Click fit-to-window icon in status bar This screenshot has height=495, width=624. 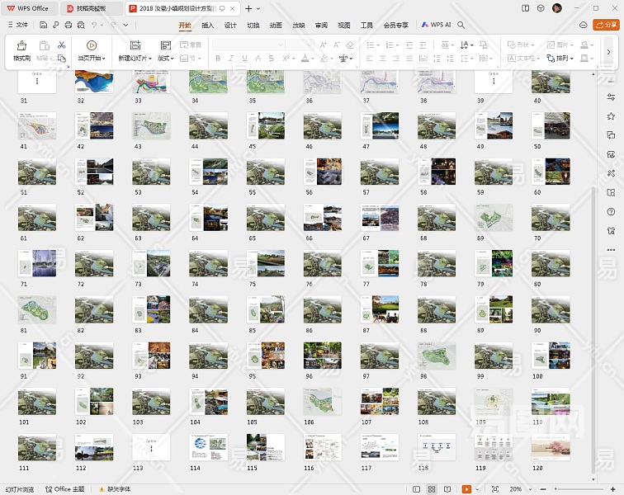(494, 489)
